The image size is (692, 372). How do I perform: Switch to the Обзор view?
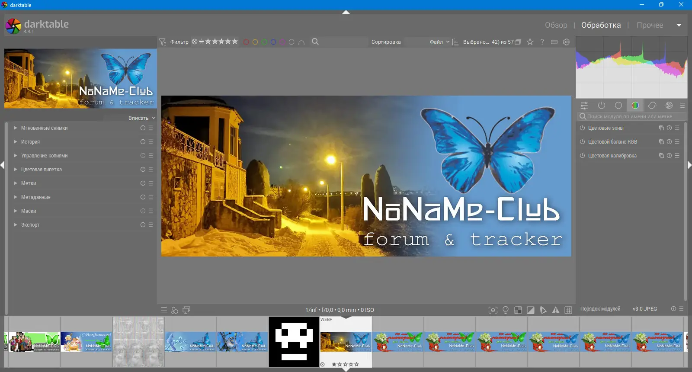coord(556,25)
